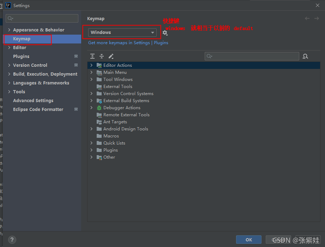Click the Other folder icon
Screen dimensions: 325x247
click(x=99, y=157)
